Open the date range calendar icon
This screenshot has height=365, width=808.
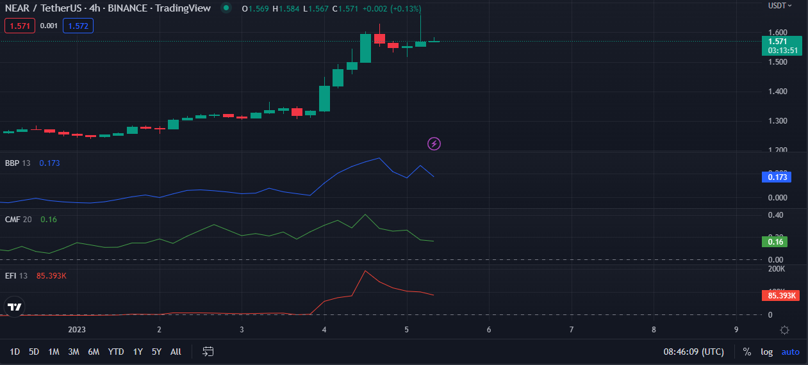pos(208,352)
